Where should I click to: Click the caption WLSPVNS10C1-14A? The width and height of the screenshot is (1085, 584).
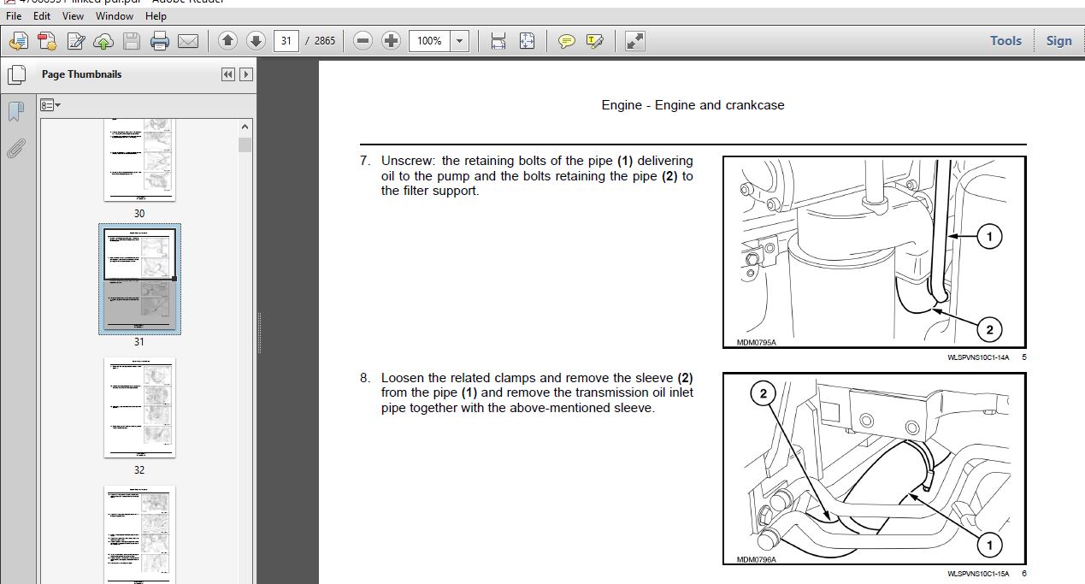978,357
